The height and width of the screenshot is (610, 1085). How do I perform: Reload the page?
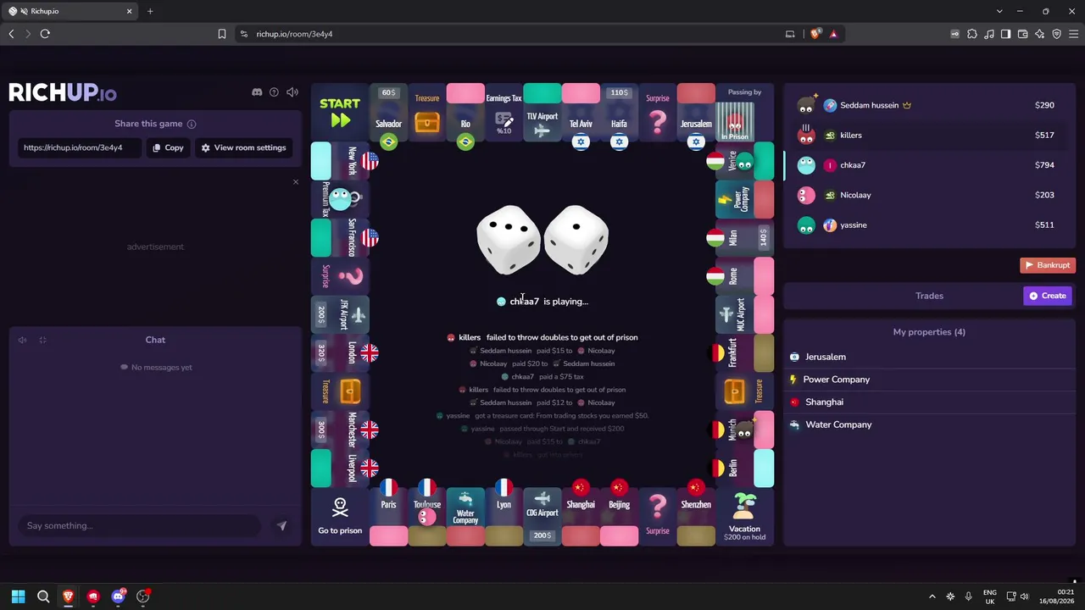tap(45, 34)
